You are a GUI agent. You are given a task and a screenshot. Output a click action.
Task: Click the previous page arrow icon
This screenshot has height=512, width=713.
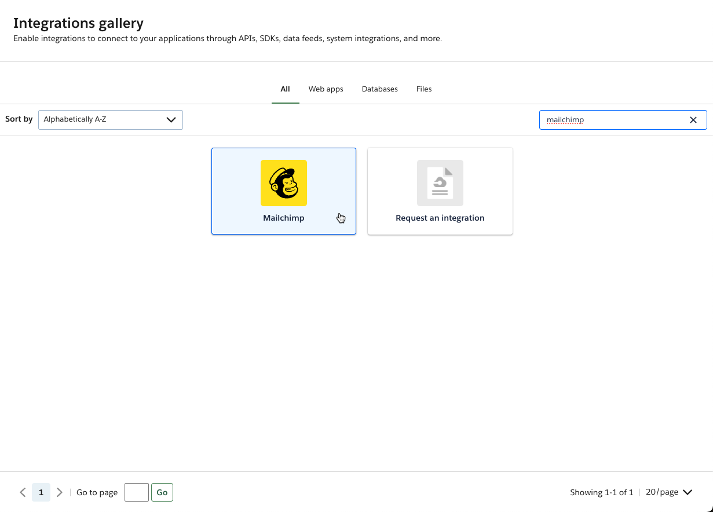[23, 492]
